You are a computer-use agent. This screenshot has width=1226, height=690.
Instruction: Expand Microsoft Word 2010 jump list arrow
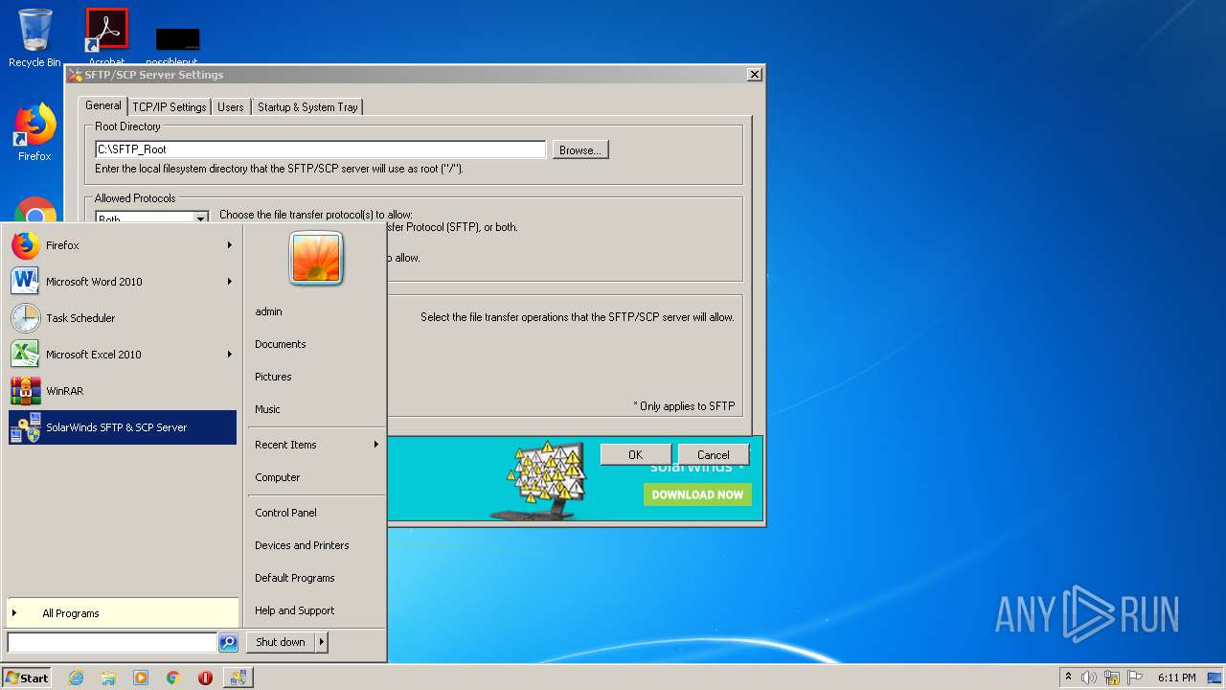pos(229,282)
